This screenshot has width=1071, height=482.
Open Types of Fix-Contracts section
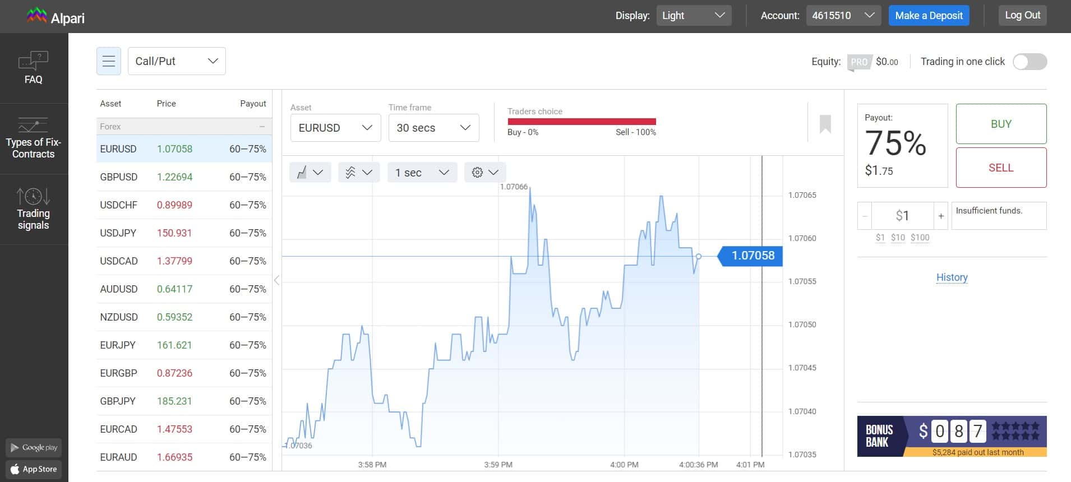point(34,139)
